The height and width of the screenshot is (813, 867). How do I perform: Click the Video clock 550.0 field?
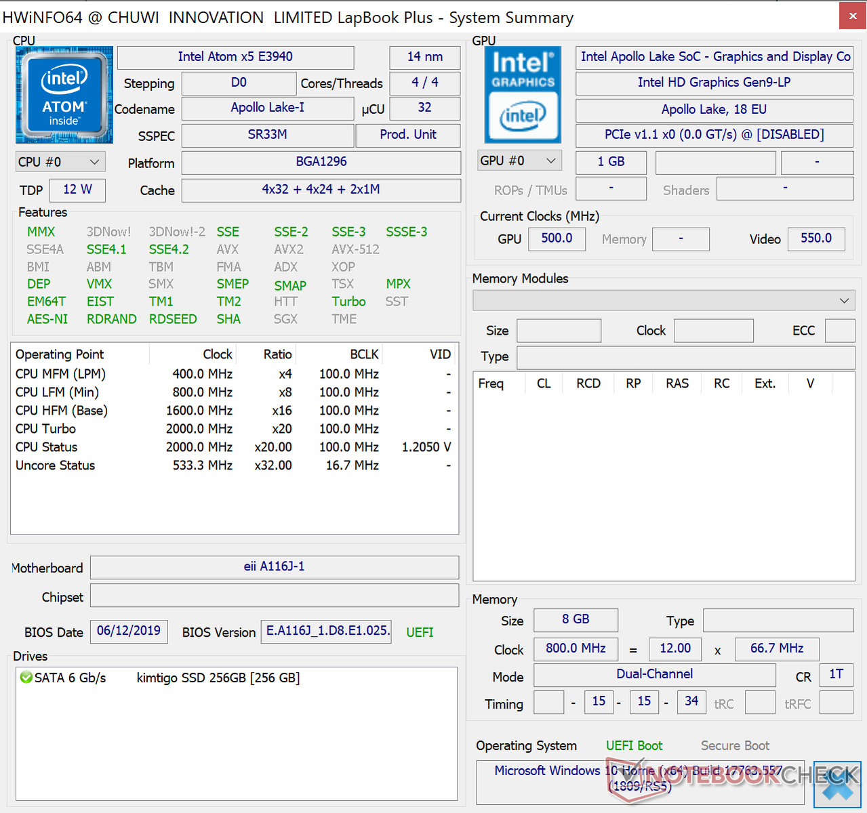coord(816,238)
